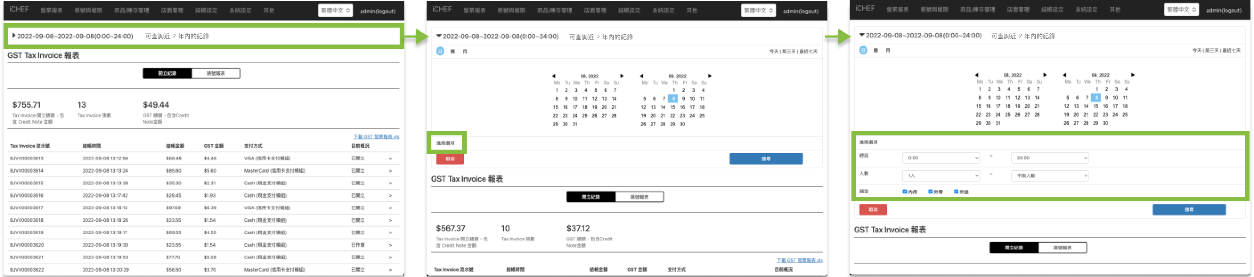Open the 0:00 start time dropdown

pos(940,158)
